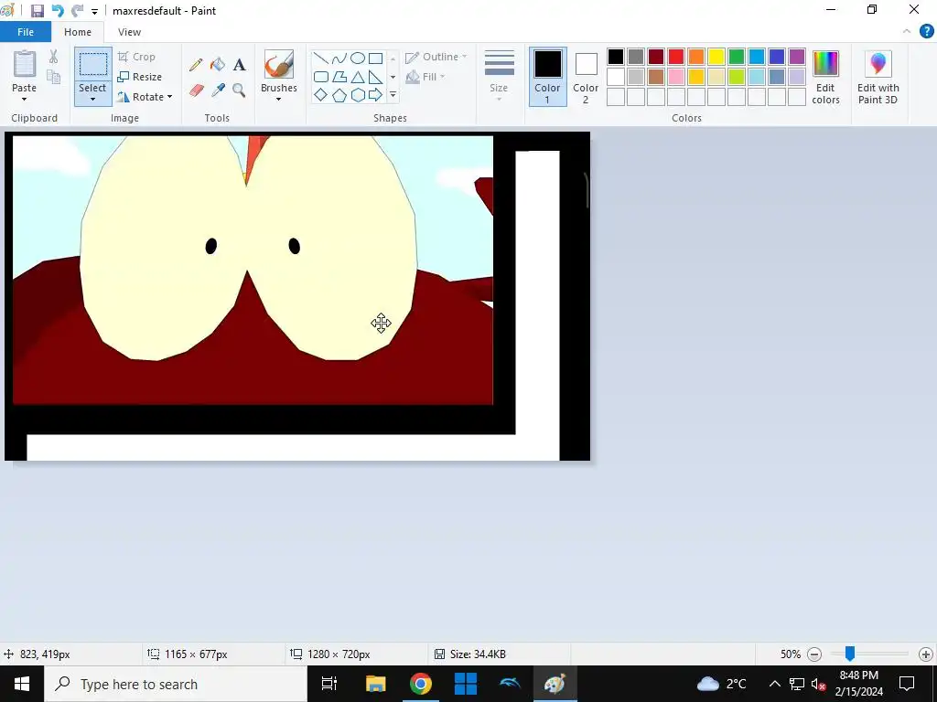The width and height of the screenshot is (937, 702).
Task: Open Customize Quick Access Toolbar dropdown
Action: tap(94, 11)
